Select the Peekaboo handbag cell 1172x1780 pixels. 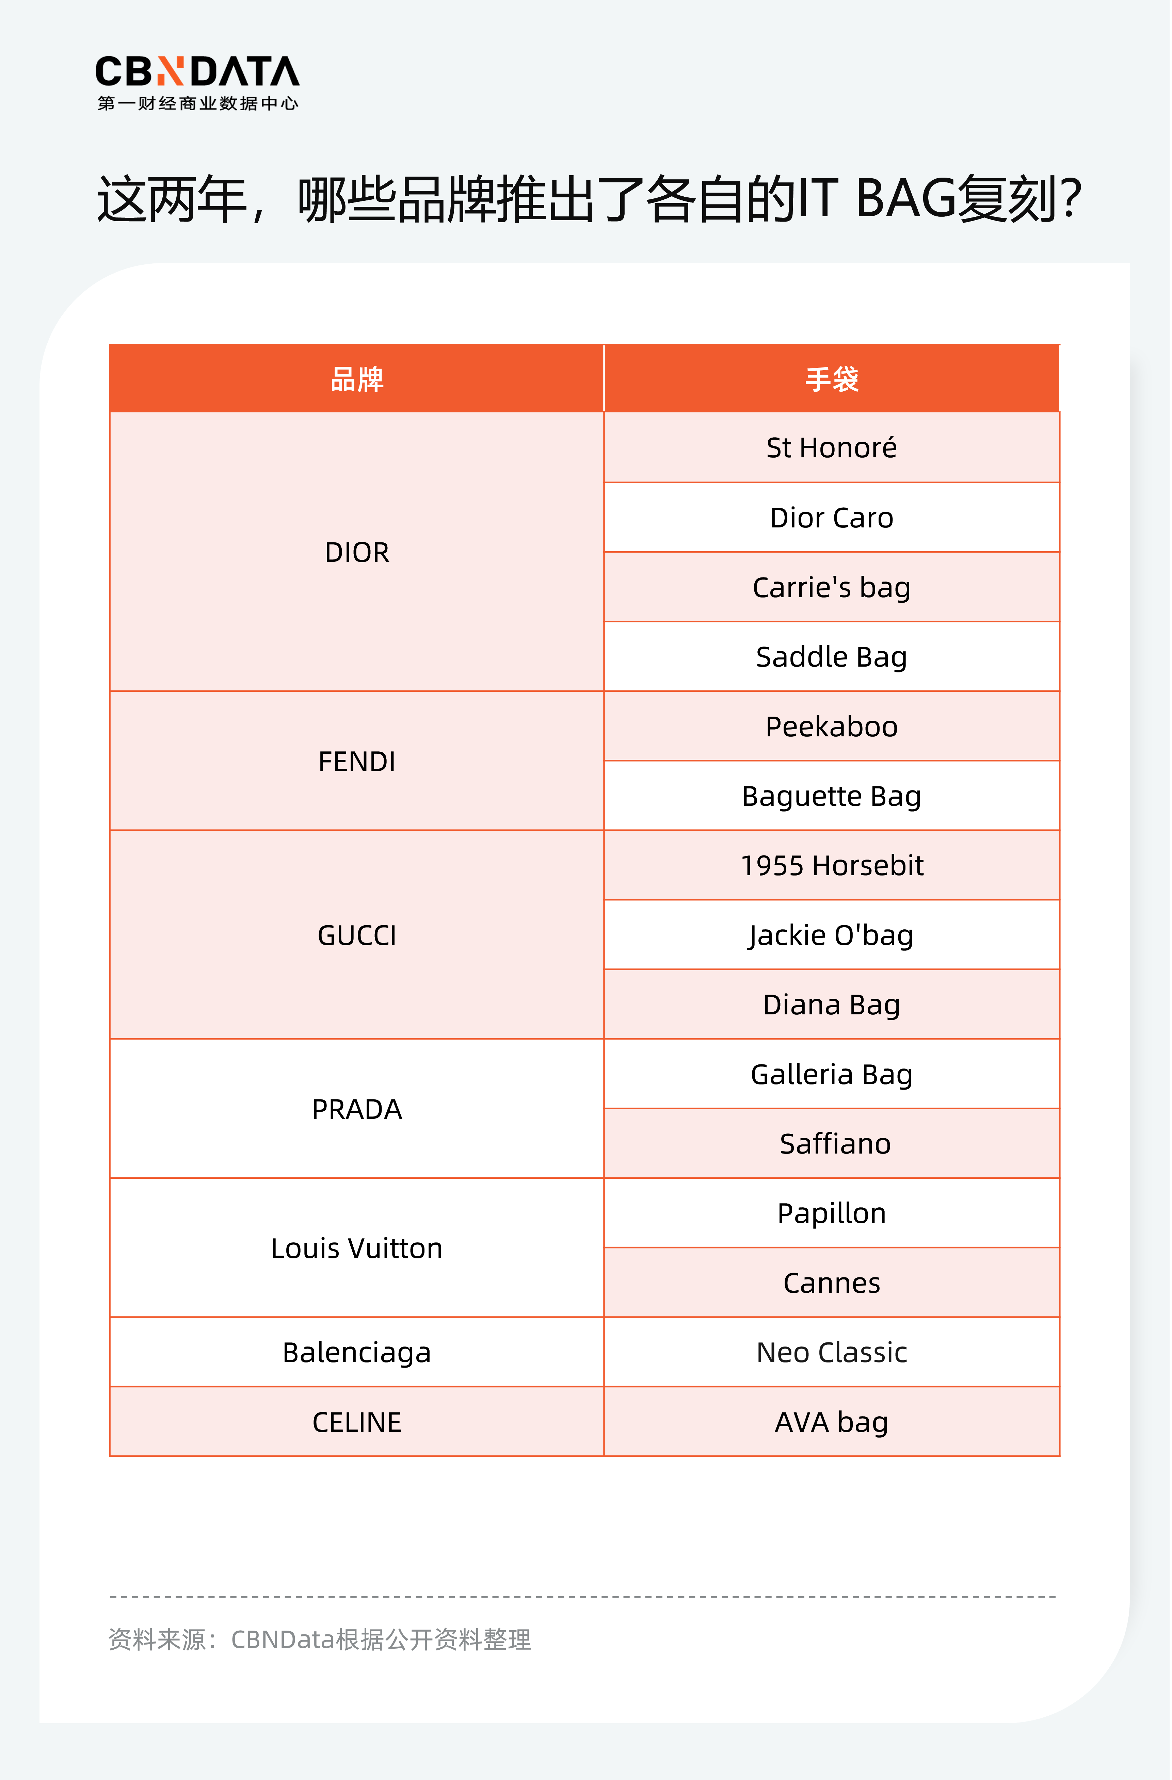832,726
